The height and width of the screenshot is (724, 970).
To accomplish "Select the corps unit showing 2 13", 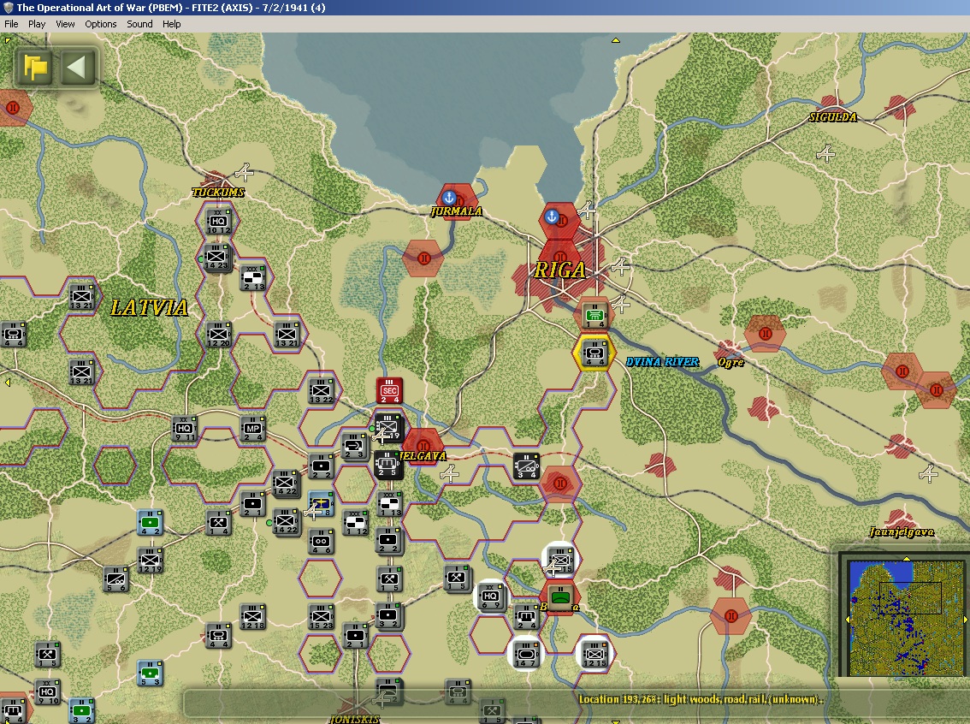I will tap(253, 278).
